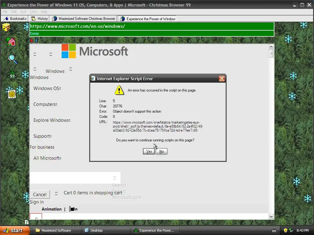Click the Christmas tree icon in title bar
This screenshot has height=235, width=314.
(4, 5)
